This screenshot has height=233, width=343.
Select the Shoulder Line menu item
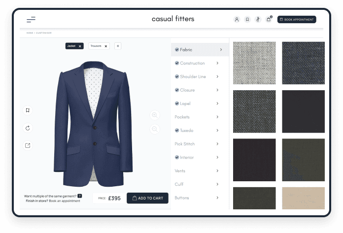193,76
